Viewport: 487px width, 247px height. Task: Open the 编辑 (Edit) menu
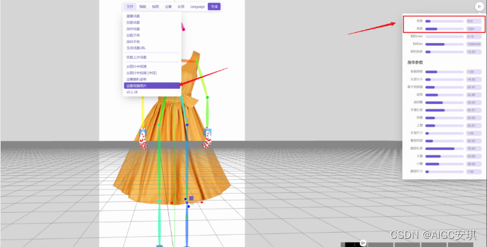coord(142,7)
